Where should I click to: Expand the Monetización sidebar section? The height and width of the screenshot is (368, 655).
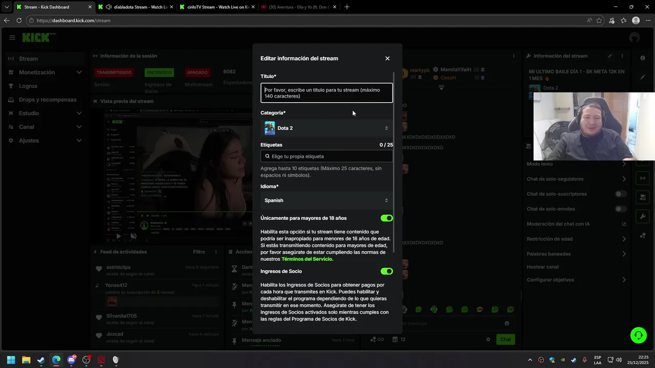[x=45, y=73]
